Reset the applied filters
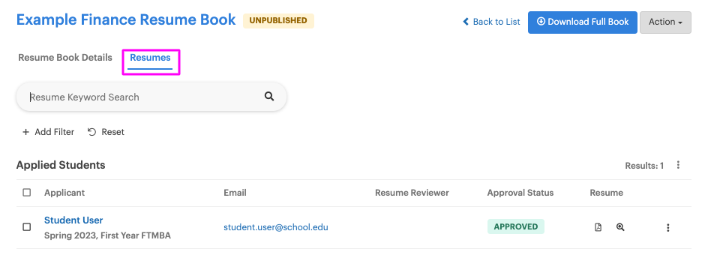This screenshot has height=276, width=711. tap(106, 132)
